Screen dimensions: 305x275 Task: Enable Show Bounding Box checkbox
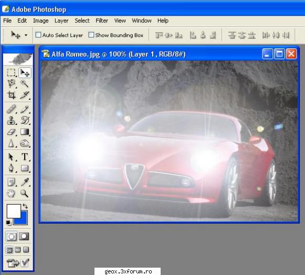click(91, 35)
